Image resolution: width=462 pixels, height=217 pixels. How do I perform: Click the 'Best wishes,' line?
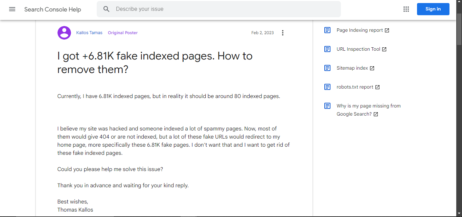[x=73, y=201]
